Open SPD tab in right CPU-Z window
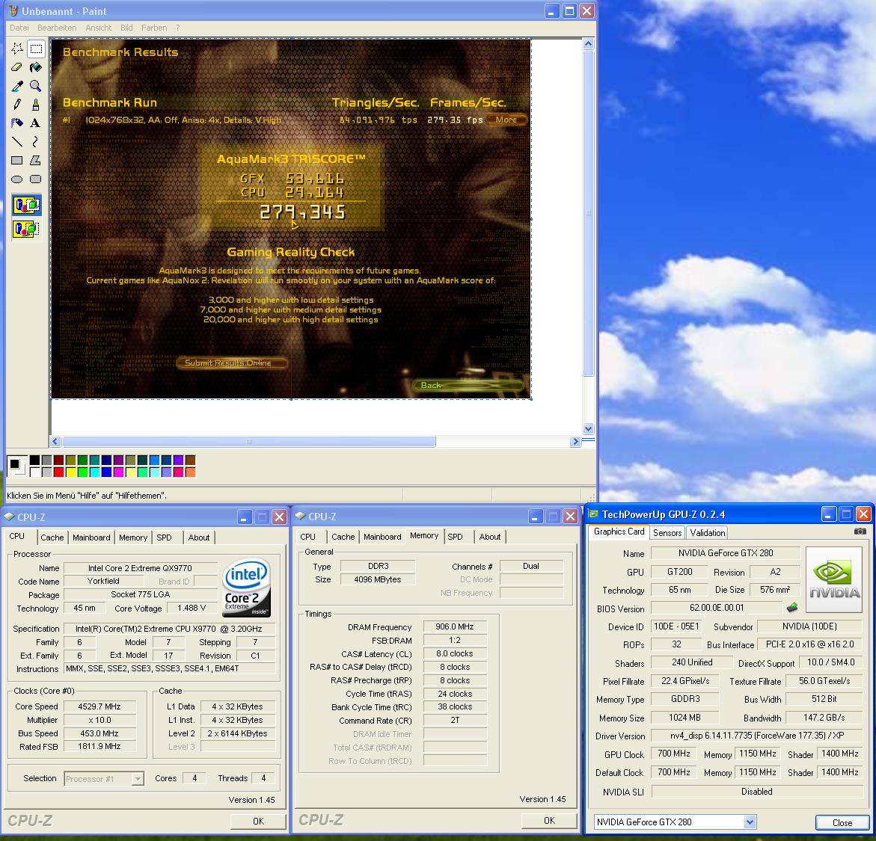Image resolution: width=876 pixels, height=841 pixels. tap(456, 537)
